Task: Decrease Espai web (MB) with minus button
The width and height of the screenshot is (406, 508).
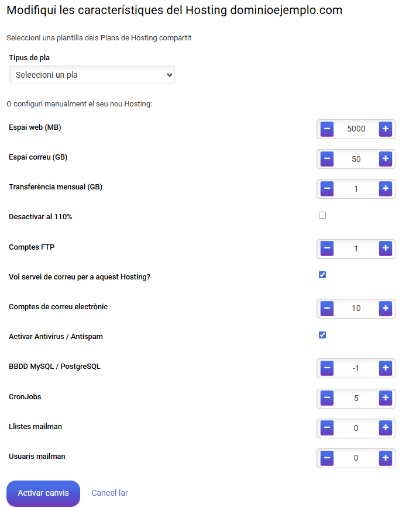Action: click(x=327, y=129)
